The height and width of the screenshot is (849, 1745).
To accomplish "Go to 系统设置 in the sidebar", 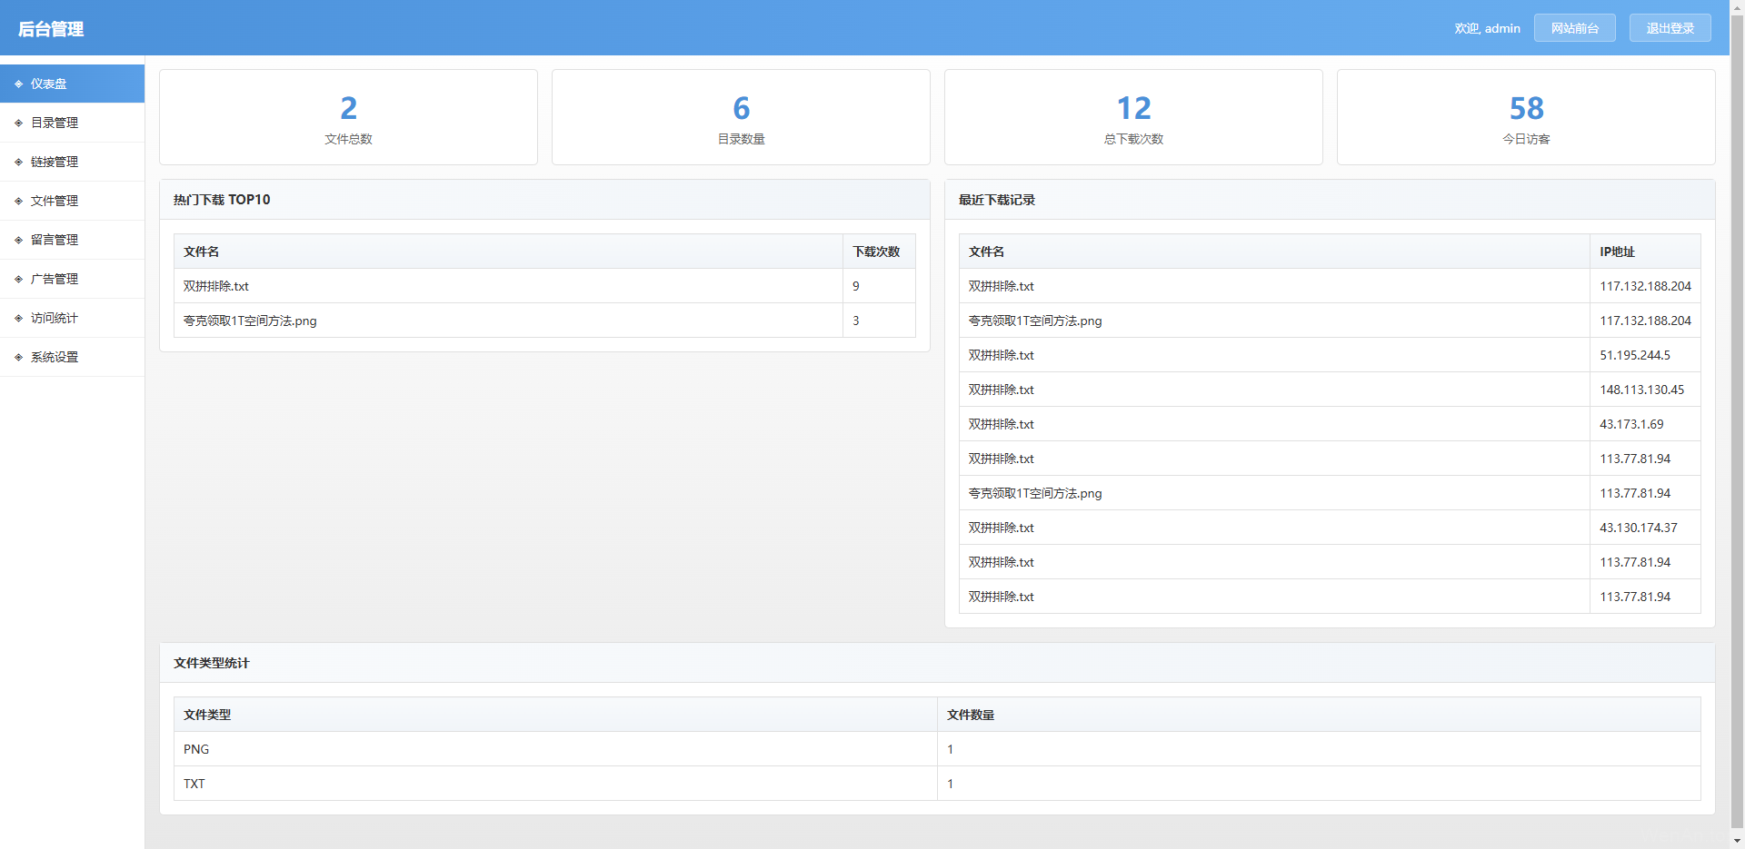I will click(x=55, y=357).
